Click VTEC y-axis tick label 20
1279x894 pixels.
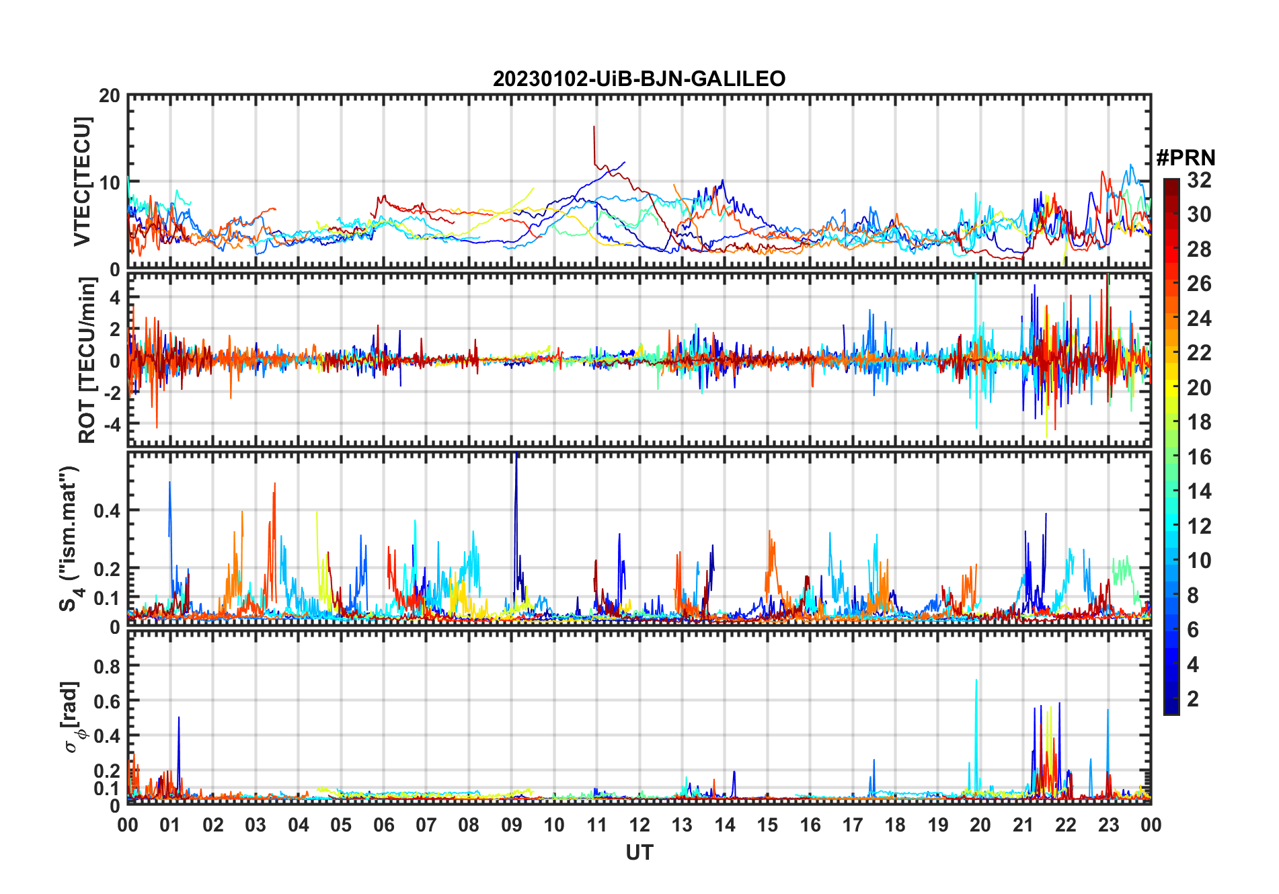pos(110,95)
